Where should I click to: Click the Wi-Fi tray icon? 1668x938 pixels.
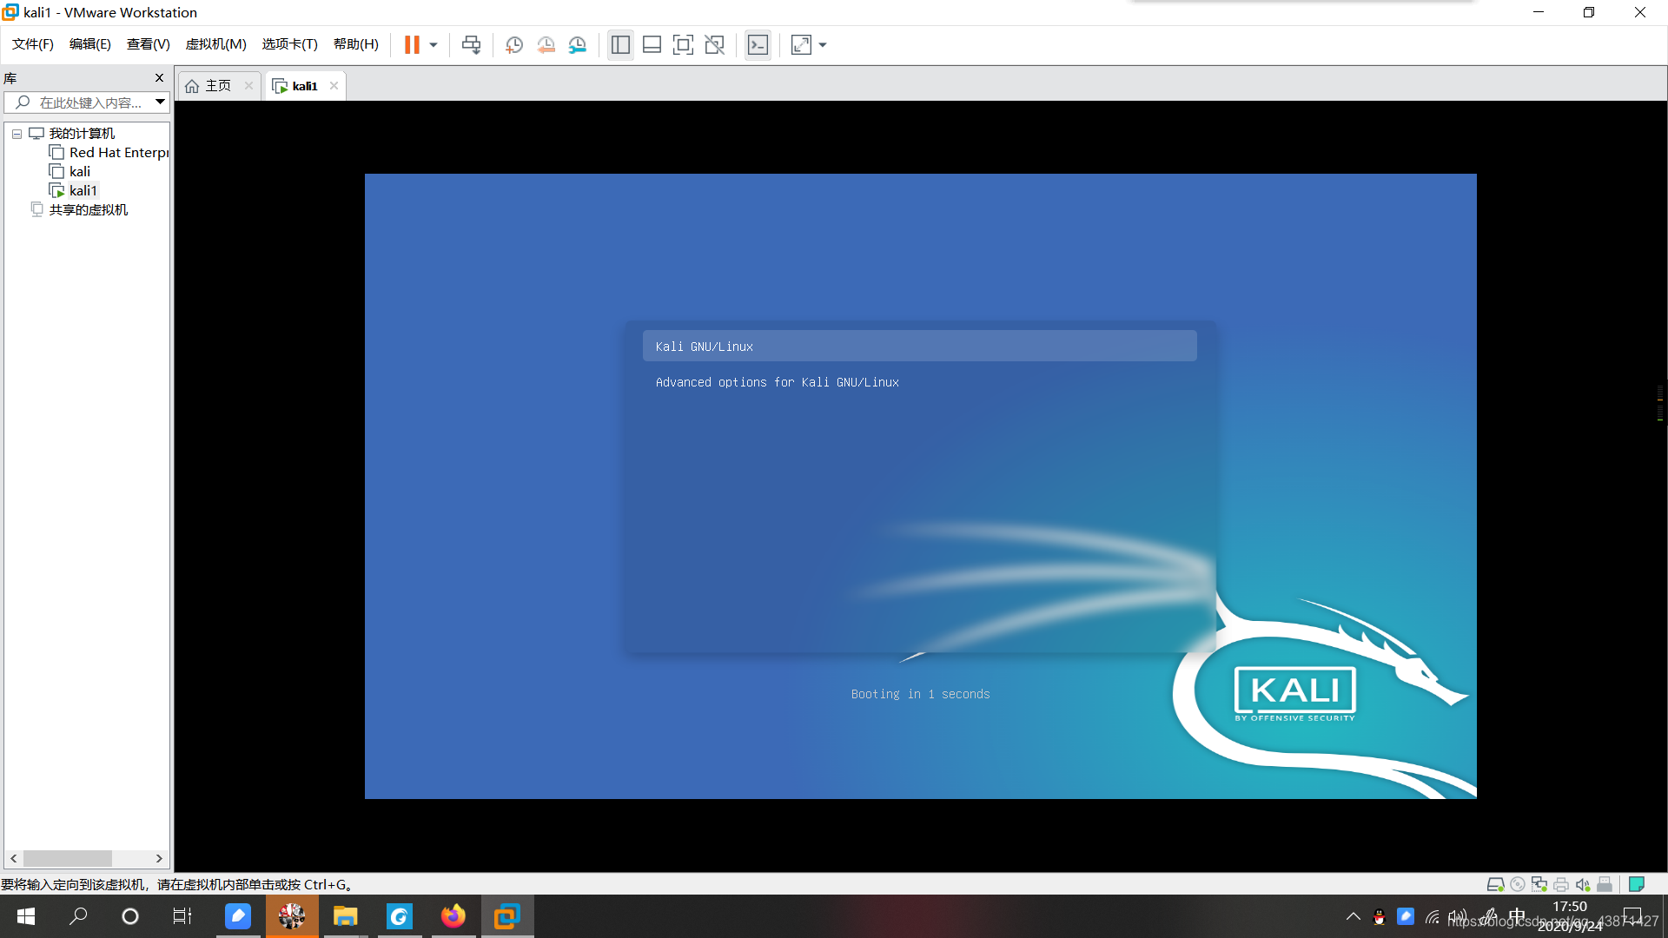(x=1433, y=916)
